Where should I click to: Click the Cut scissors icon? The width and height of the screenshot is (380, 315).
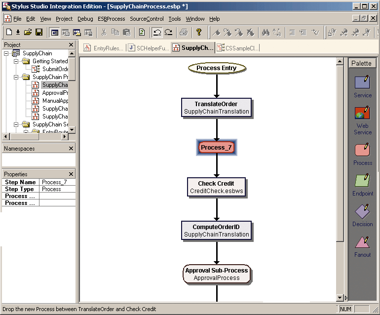[104, 32]
